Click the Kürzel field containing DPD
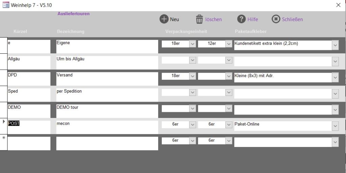This screenshot has width=346, height=173. 29,78
